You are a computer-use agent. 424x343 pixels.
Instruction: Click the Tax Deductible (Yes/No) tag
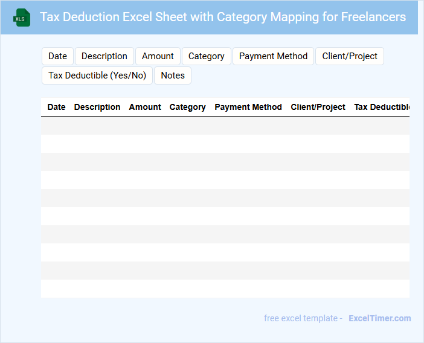pyautogui.click(x=97, y=75)
